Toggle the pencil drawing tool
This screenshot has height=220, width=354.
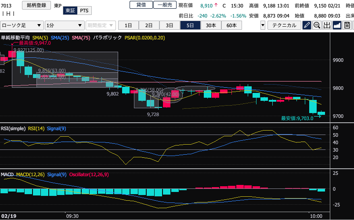tap(307, 25)
